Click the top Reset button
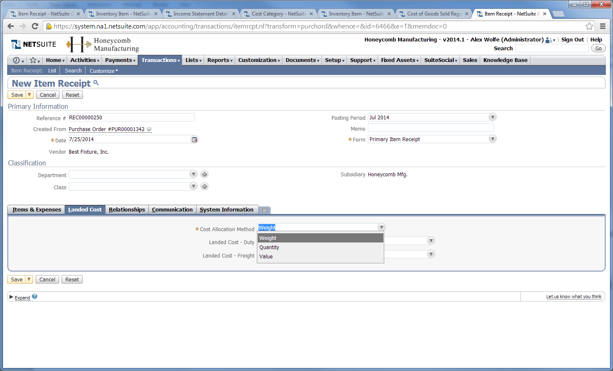Image resolution: width=613 pixels, height=371 pixels. click(72, 95)
